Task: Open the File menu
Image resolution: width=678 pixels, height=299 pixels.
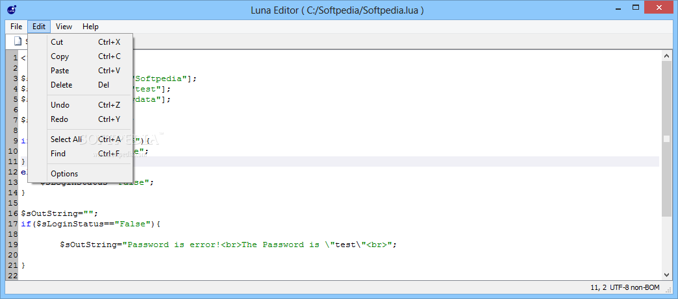Action: click(x=16, y=27)
